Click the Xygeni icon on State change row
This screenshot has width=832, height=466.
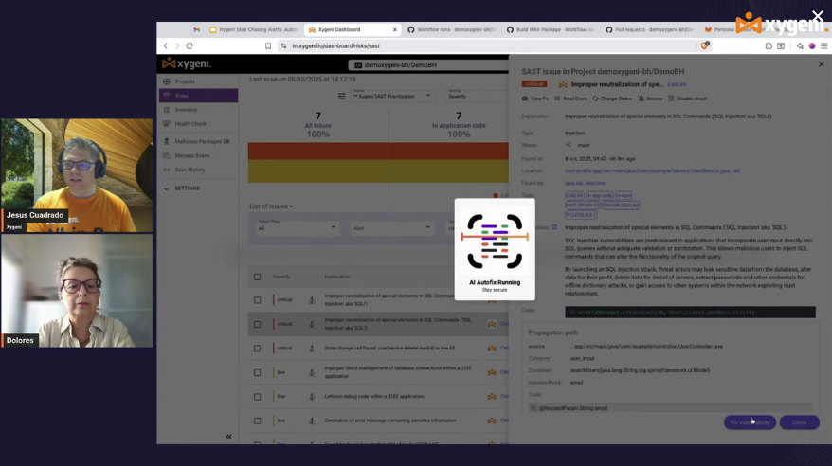pos(492,349)
